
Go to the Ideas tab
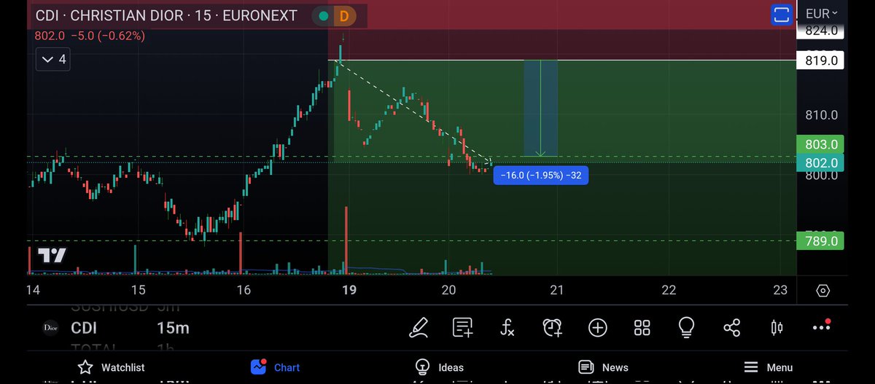pyautogui.click(x=440, y=367)
